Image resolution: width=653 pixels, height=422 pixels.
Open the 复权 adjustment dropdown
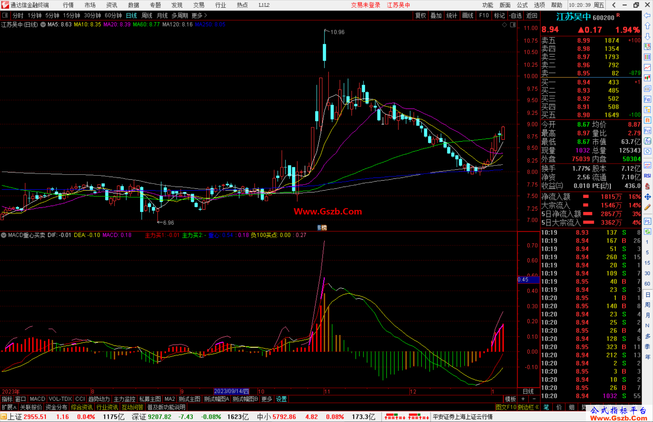pyautogui.click(x=420, y=15)
